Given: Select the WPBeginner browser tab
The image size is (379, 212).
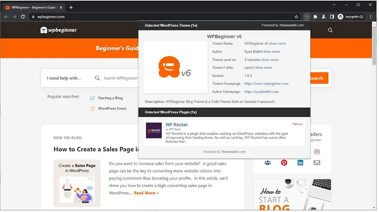Looking at the screenshot, I should pyautogui.click(x=34, y=7).
